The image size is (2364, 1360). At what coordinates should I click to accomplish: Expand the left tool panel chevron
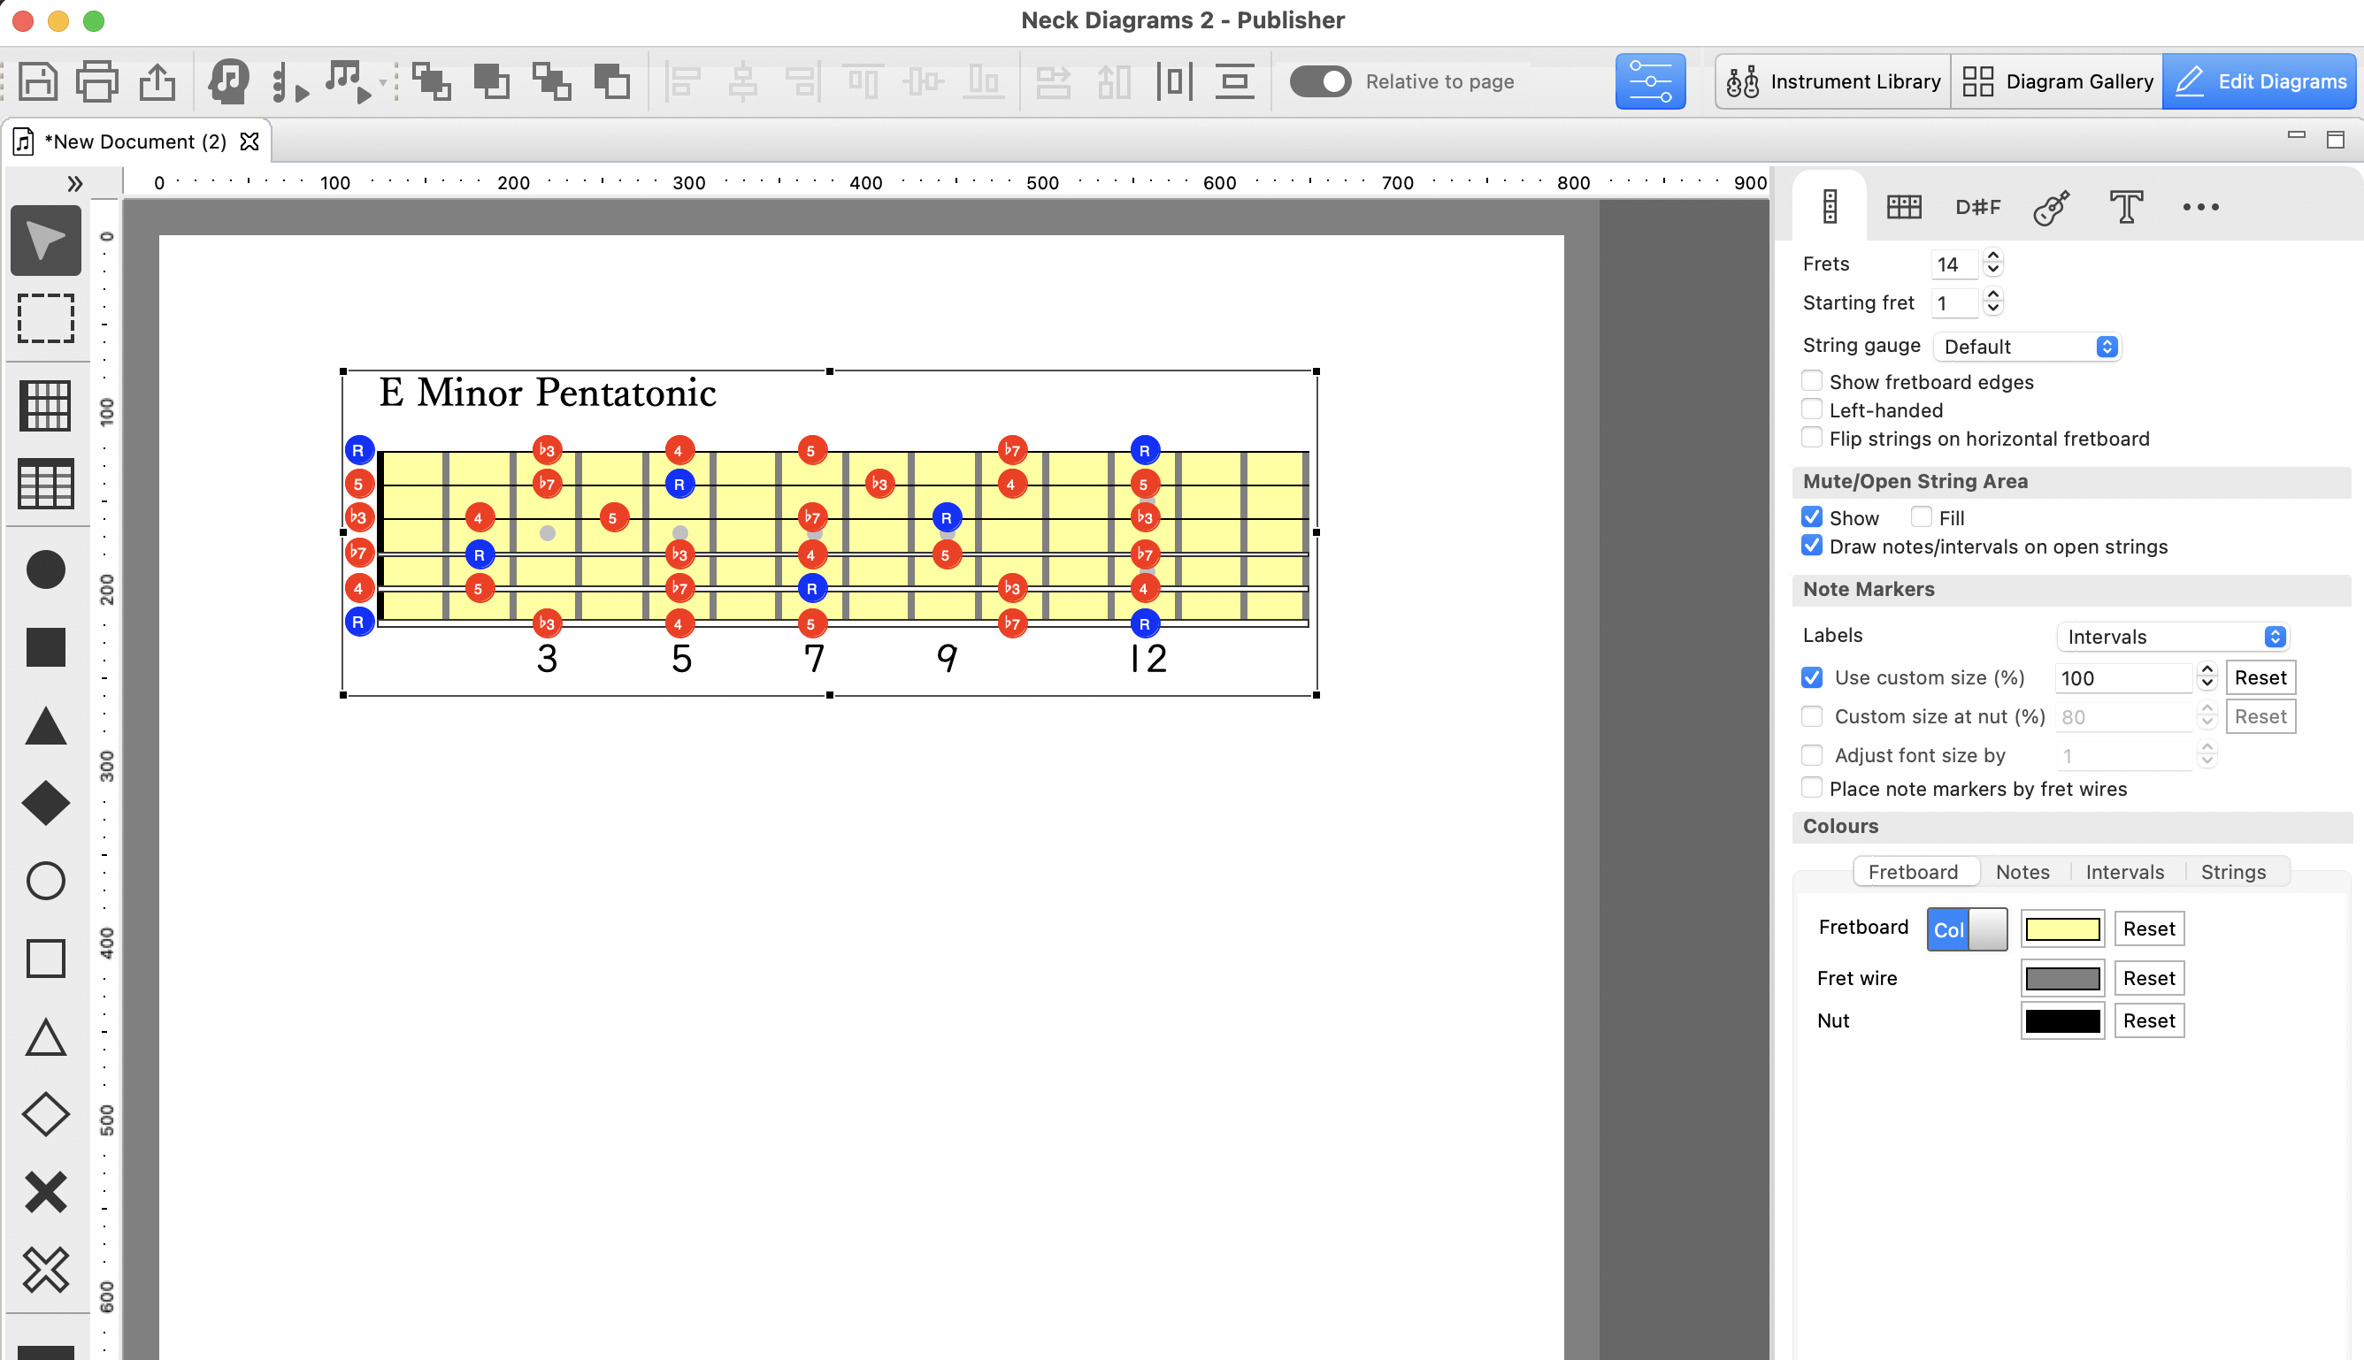pos(76,183)
